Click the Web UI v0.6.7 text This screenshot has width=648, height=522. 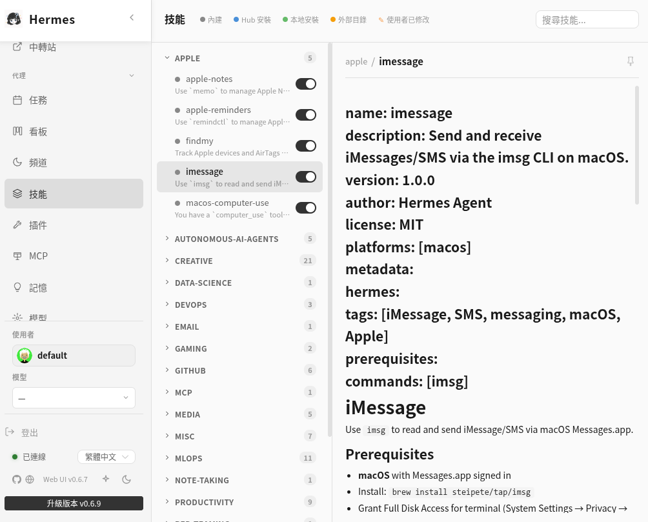(x=65, y=479)
